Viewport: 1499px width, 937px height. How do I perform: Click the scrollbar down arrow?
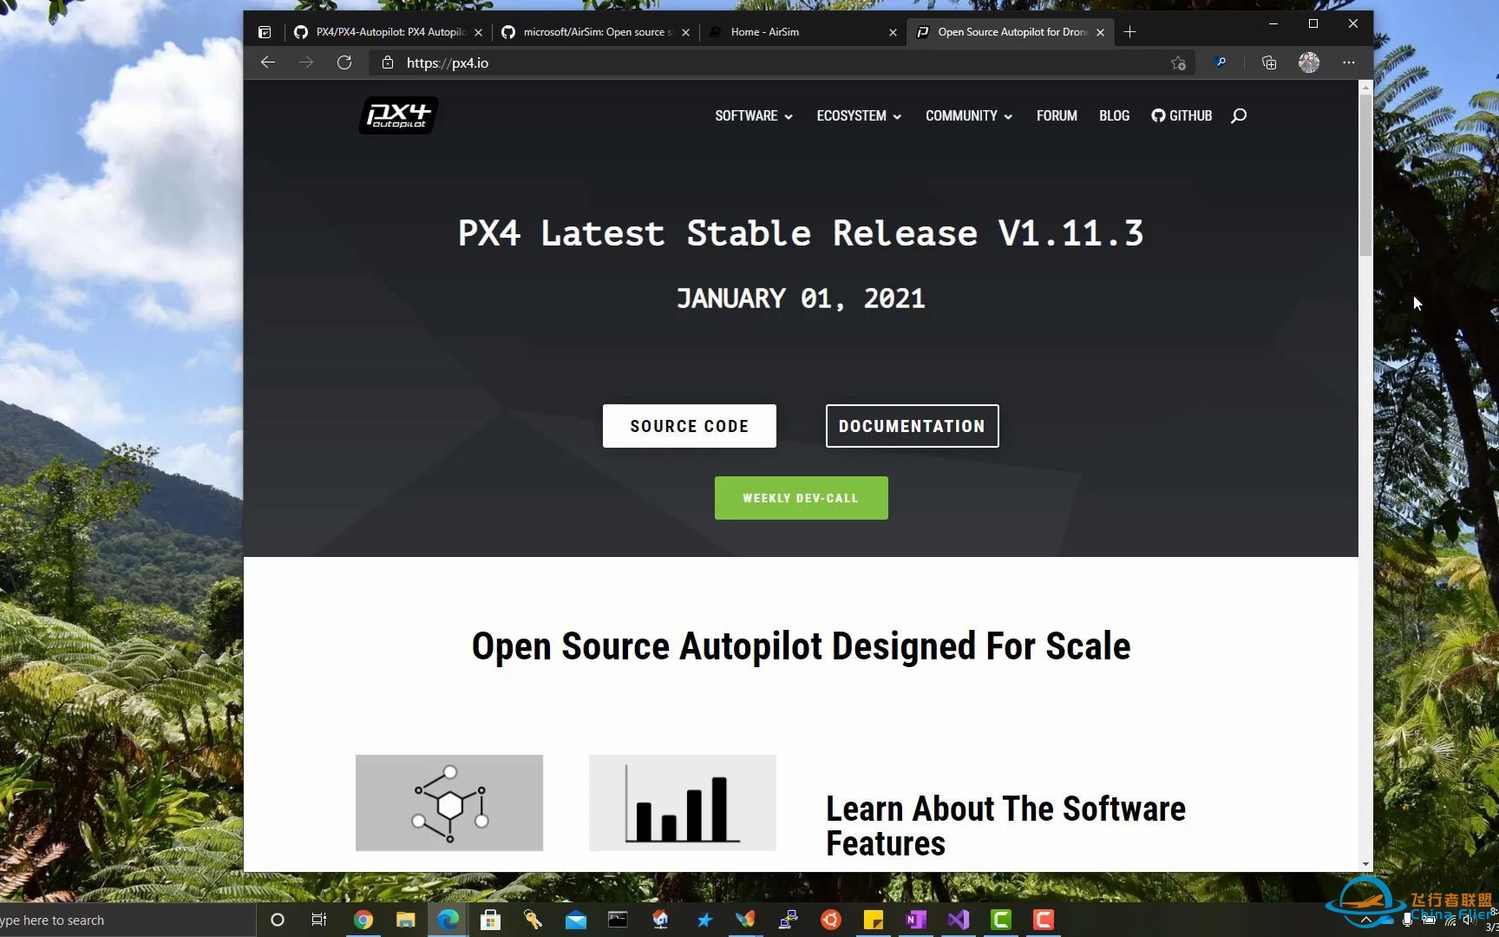1365,864
